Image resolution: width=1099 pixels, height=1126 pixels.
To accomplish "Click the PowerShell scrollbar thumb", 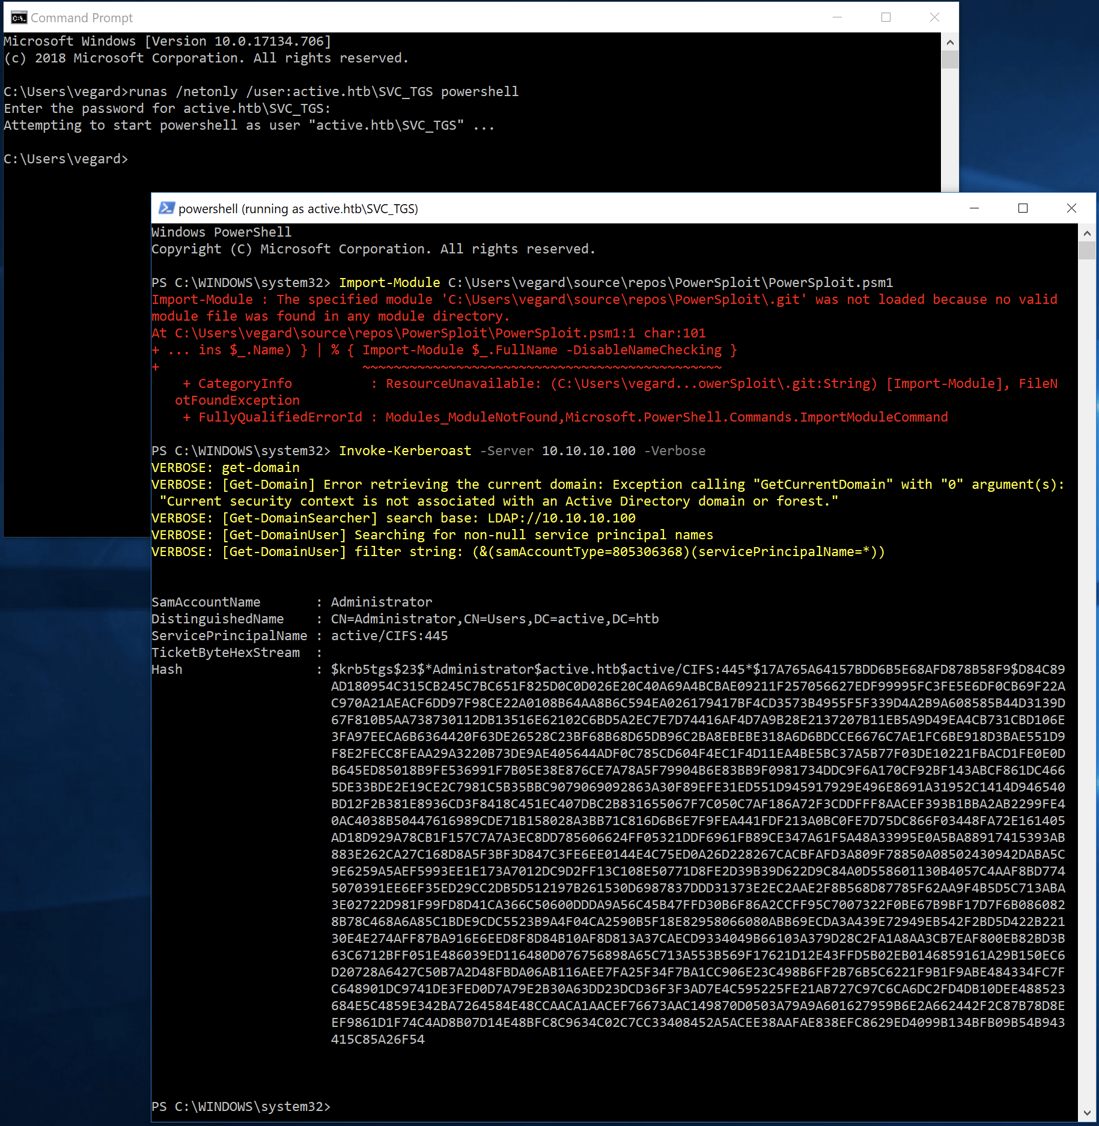I will (1086, 250).
